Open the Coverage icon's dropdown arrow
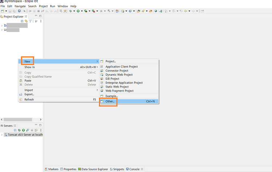272x172 pixels. click(x=90, y=11)
